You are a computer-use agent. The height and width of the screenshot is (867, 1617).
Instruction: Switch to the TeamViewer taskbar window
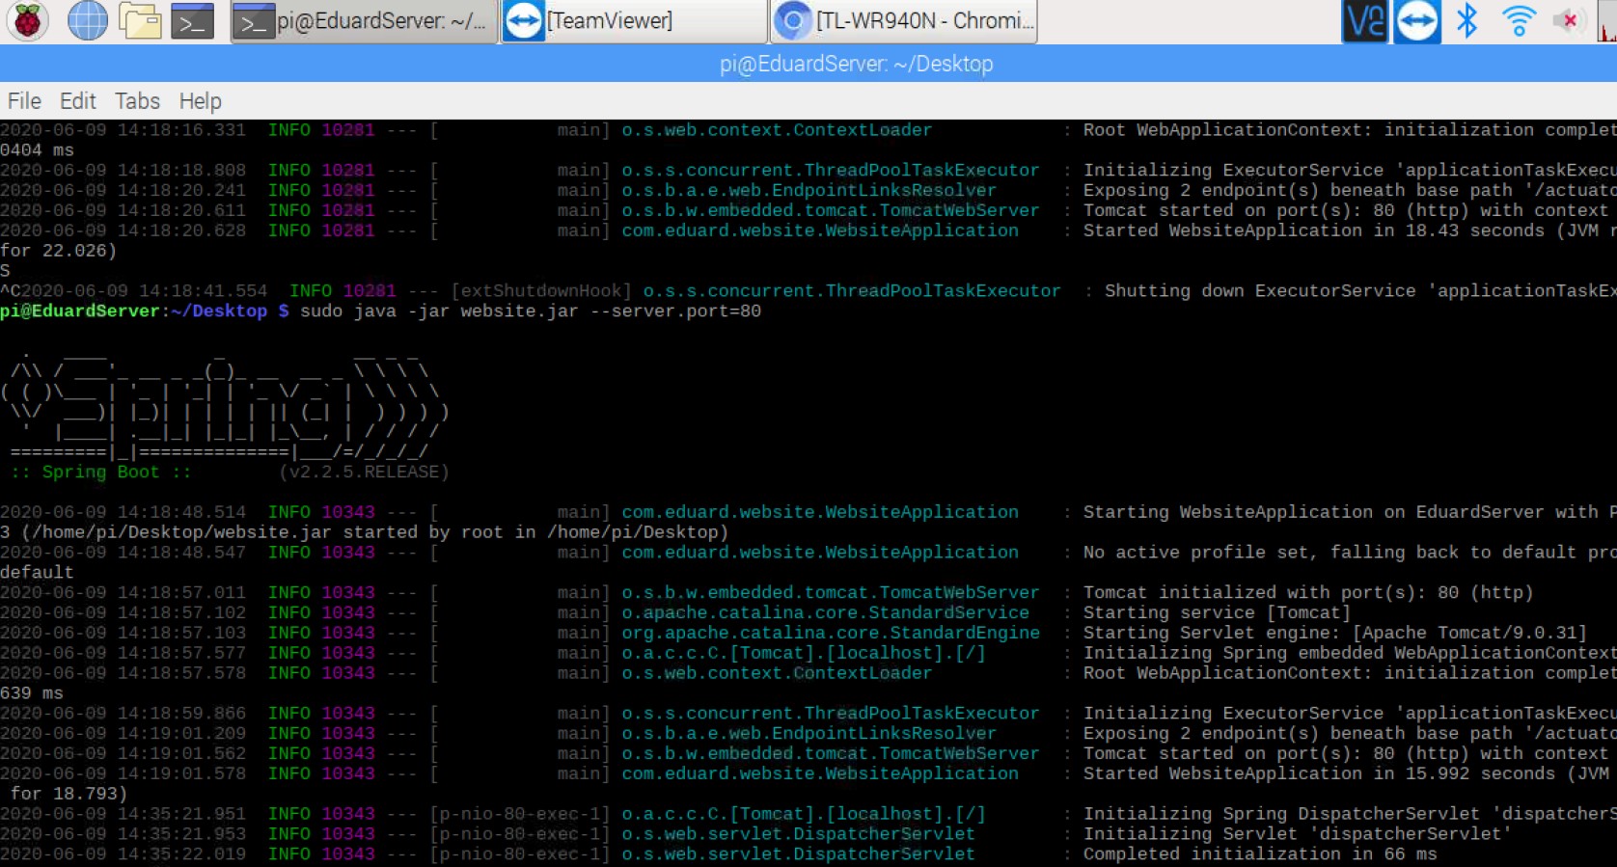coord(634,21)
